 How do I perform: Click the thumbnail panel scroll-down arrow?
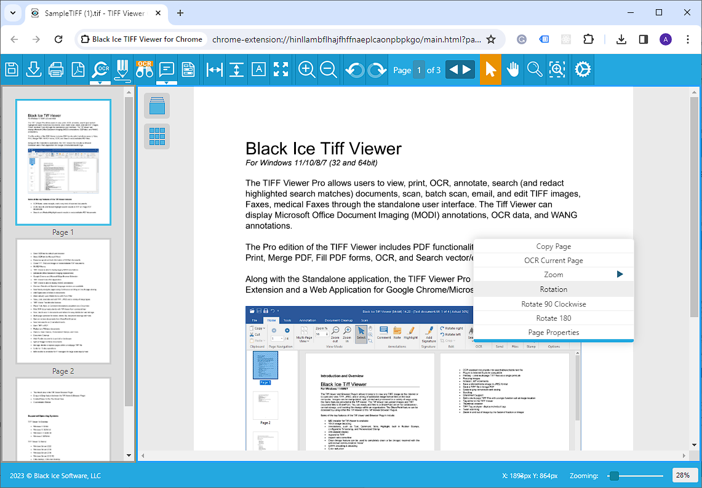coord(129,455)
